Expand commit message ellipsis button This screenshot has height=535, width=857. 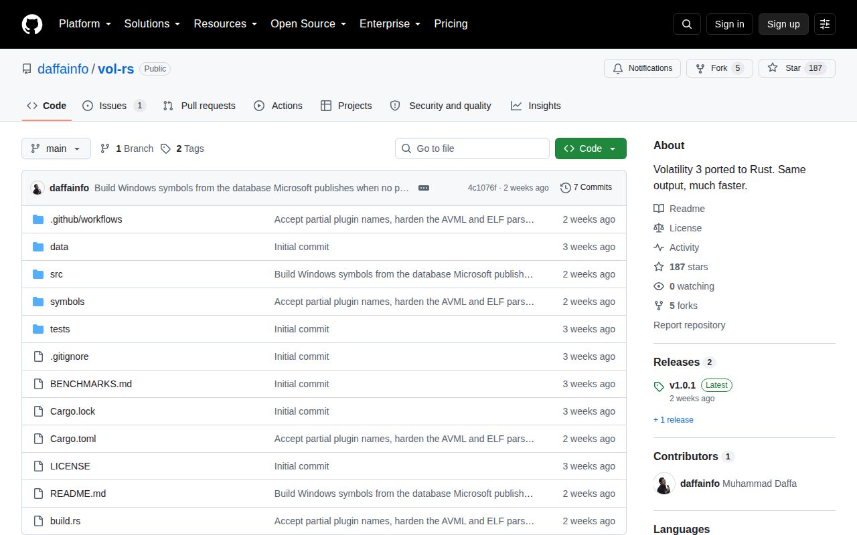424,188
